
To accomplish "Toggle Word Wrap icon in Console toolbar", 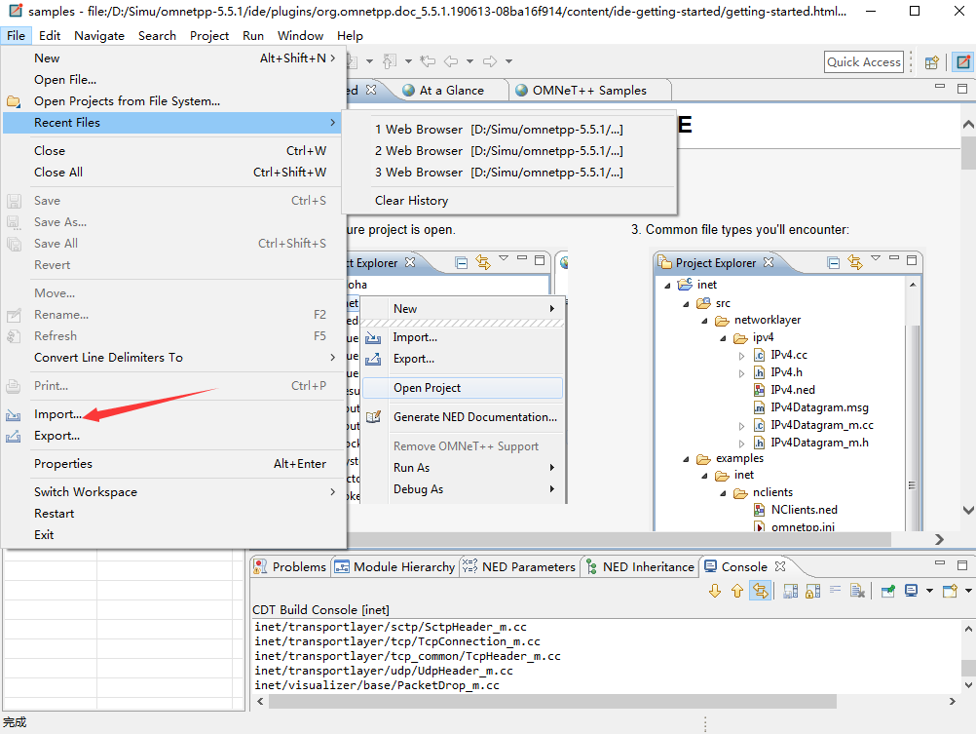I will [x=835, y=591].
